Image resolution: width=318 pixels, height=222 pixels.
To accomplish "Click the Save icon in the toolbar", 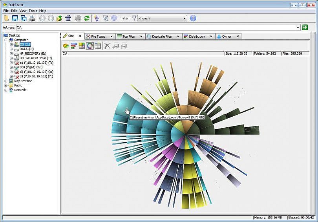I will tap(15, 18).
